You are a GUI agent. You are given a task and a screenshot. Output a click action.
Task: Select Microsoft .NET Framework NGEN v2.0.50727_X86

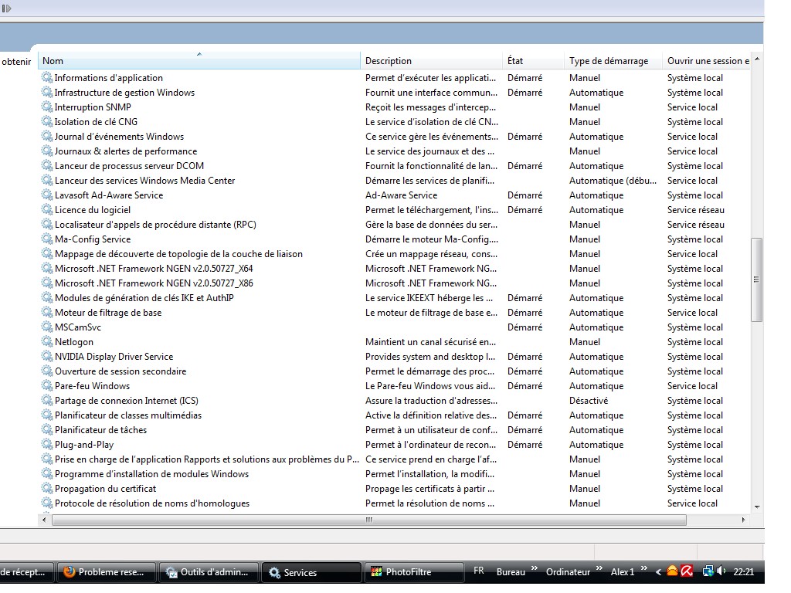pyautogui.click(x=154, y=283)
